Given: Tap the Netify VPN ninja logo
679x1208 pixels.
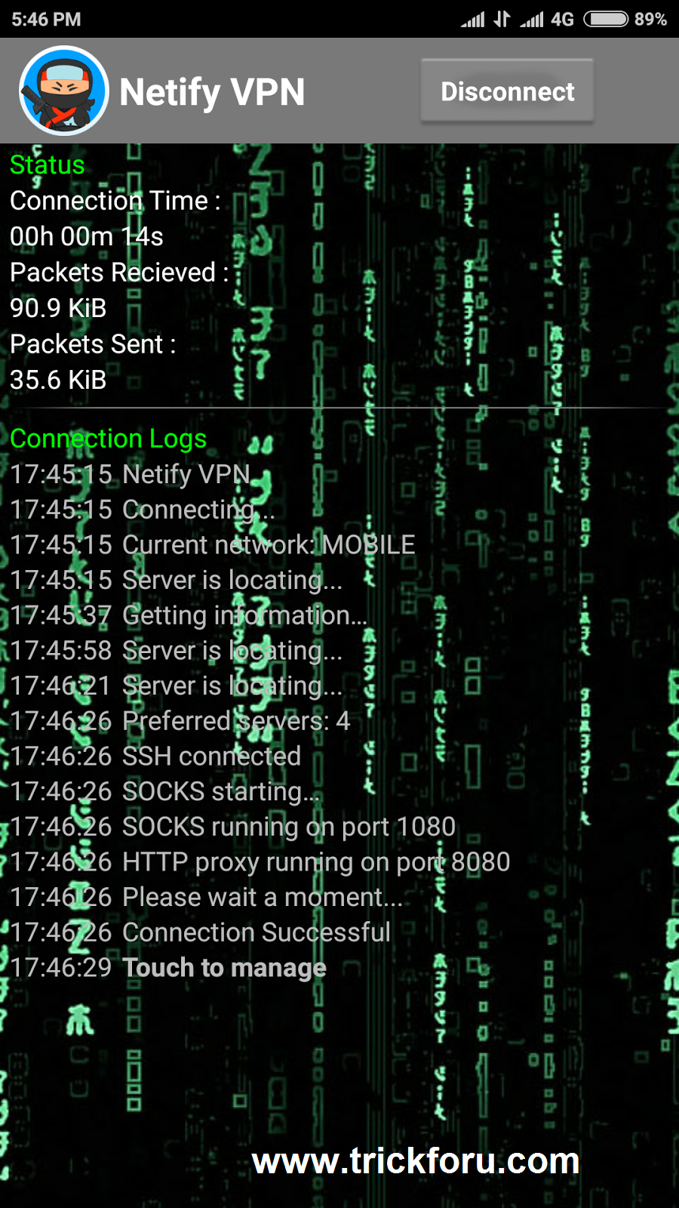Looking at the screenshot, I should 64,91.
